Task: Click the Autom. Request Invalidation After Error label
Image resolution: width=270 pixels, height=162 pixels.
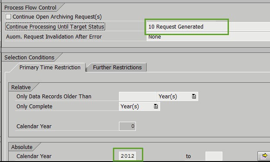Action: click(54, 37)
